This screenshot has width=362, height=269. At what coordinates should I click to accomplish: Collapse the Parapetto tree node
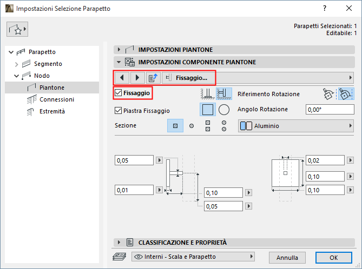point(11,52)
